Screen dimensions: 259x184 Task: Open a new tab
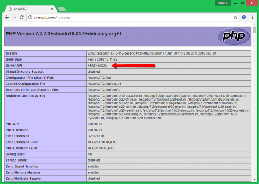pyautogui.click(x=62, y=9)
